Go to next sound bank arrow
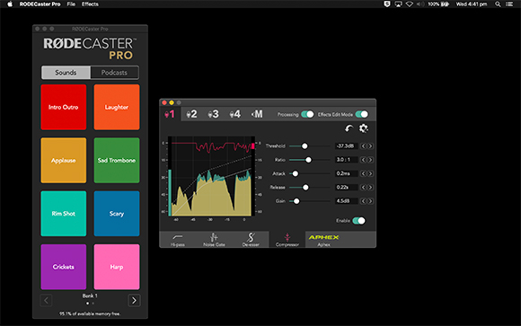 tap(134, 301)
